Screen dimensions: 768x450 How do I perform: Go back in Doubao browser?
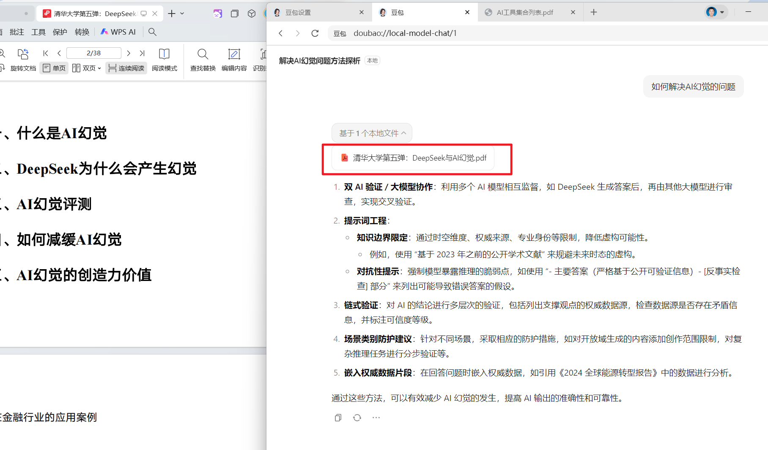pos(281,33)
